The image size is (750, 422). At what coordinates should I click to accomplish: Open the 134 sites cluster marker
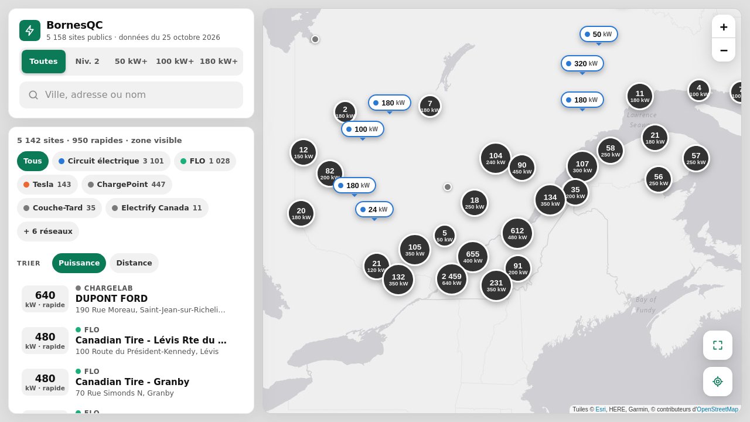coord(550,200)
